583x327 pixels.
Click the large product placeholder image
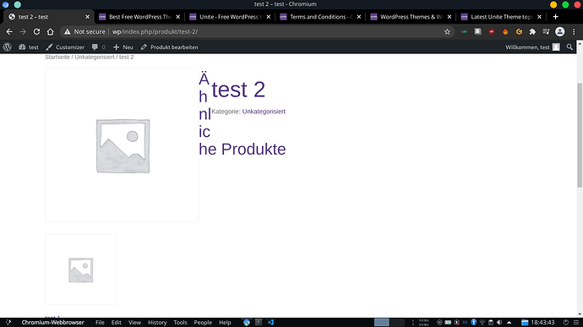[x=122, y=144]
